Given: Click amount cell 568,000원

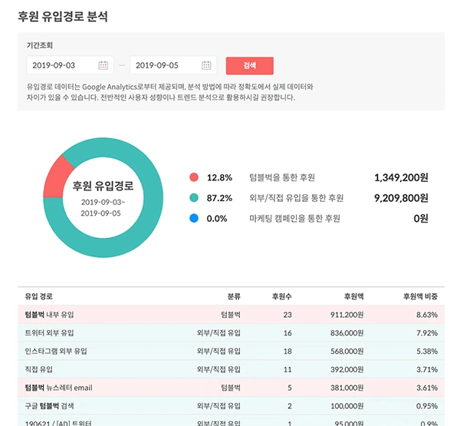Looking at the screenshot, I should [347, 351].
